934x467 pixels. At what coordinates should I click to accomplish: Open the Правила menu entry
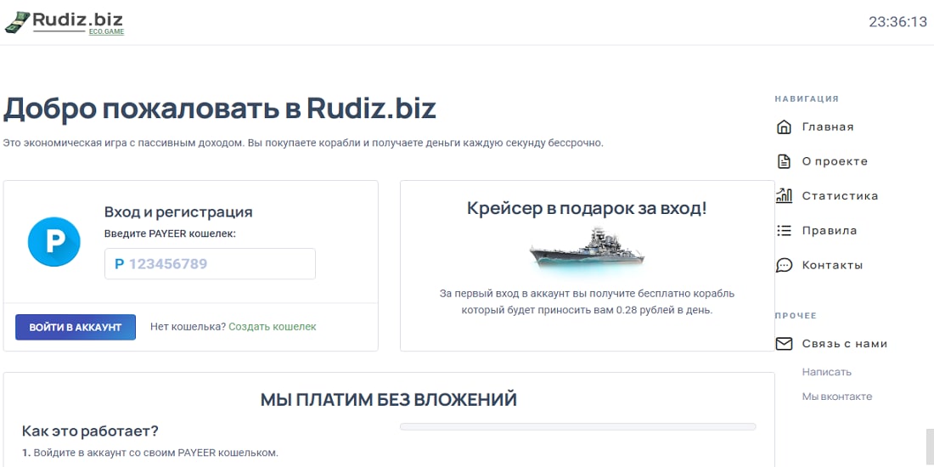[x=830, y=230]
